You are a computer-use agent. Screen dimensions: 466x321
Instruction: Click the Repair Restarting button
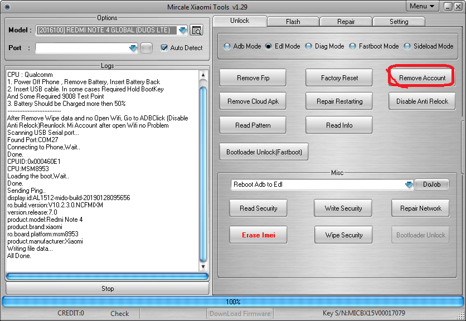pos(339,101)
